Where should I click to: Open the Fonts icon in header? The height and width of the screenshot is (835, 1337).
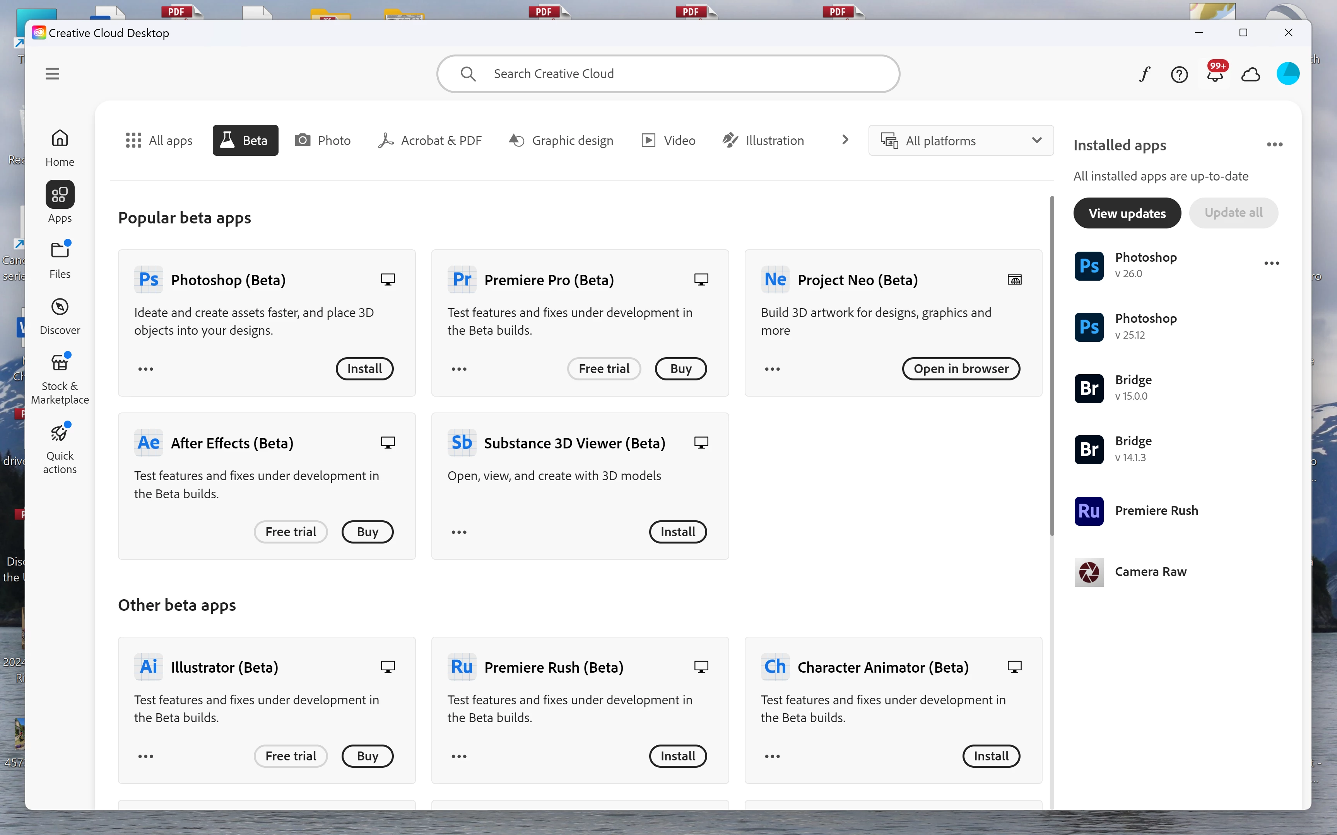click(1144, 74)
